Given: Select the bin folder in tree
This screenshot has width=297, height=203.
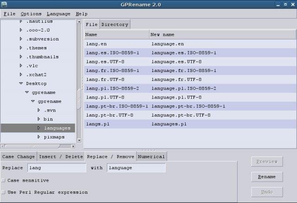Looking at the screenshot, I should [48, 119].
